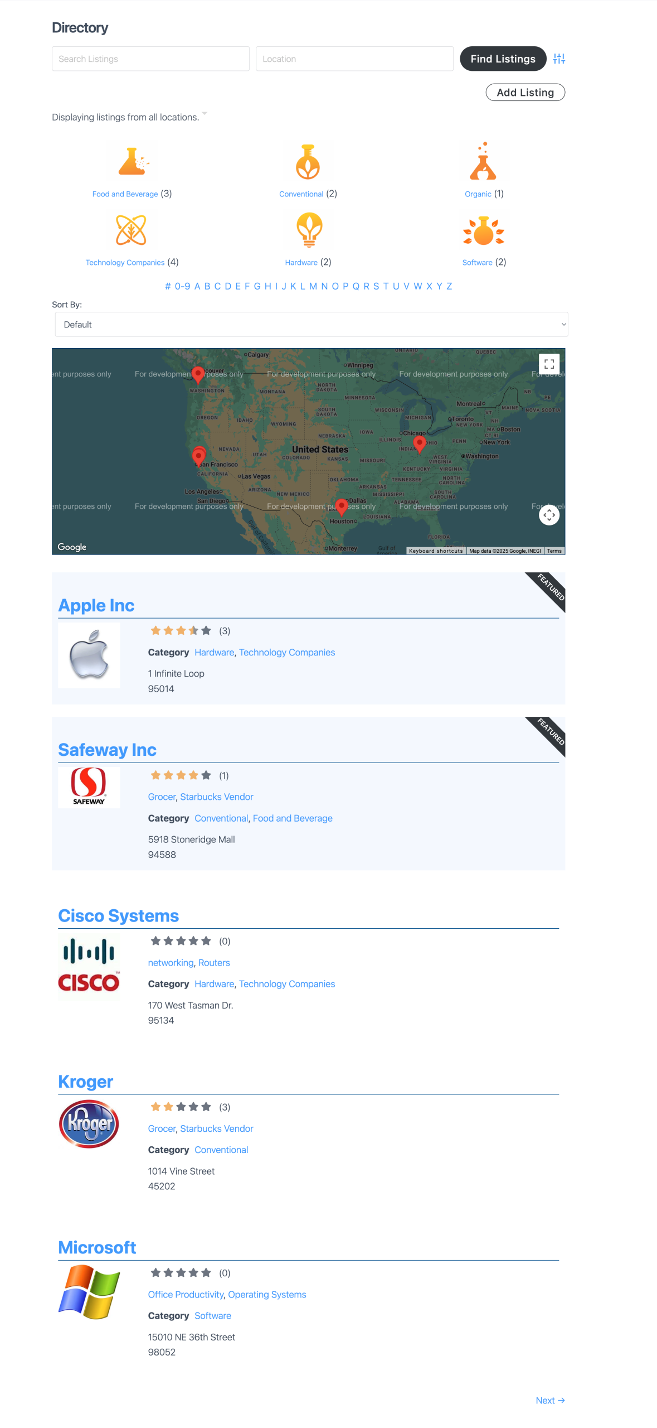The height and width of the screenshot is (1428, 657).
Task: Click the Apple Inc star rating
Action: tap(181, 631)
